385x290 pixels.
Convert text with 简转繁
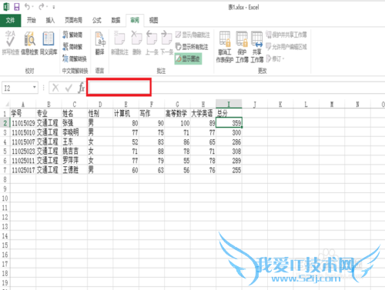pos(72,47)
